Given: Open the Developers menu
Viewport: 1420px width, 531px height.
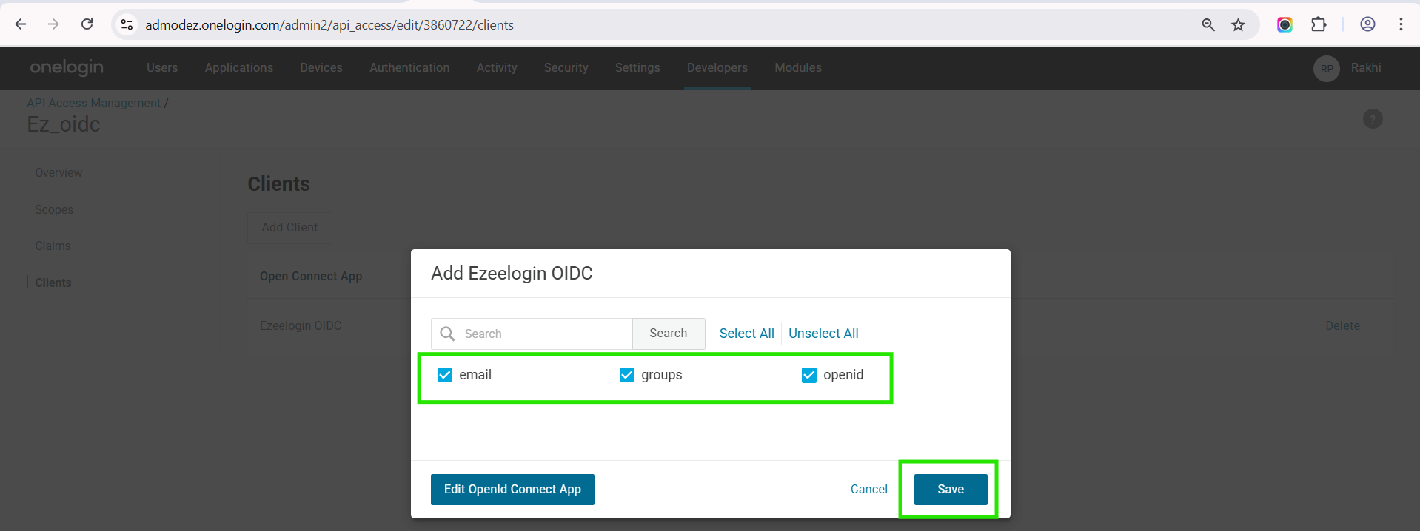Looking at the screenshot, I should point(717,67).
